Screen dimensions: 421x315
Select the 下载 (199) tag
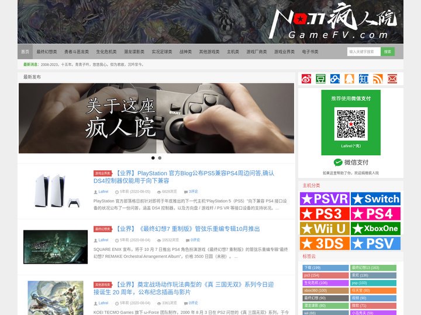pyautogui.click(x=326, y=268)
